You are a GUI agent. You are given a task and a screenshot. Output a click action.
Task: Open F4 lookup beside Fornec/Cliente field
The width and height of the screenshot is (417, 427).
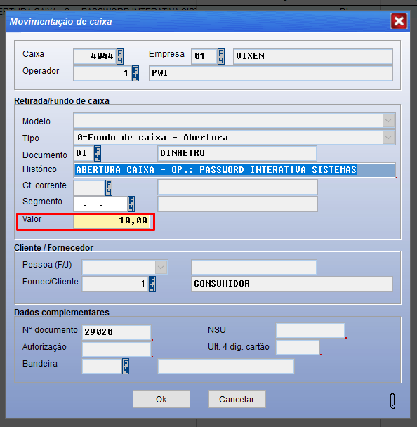click(x=152, y=284)
